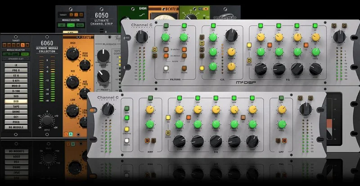
Task: Switch 6060 module selector to EQ
Action: [6, 54]
